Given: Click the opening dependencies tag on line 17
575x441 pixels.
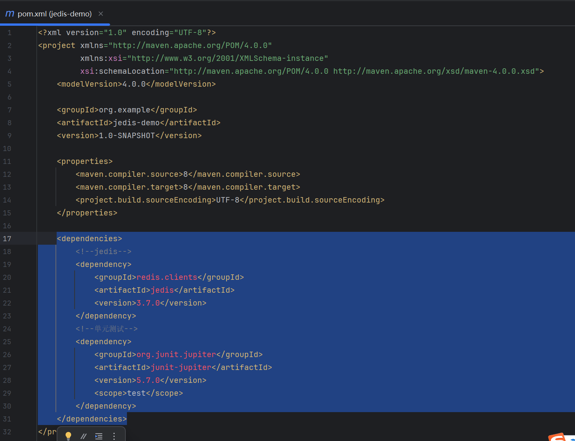Looking at the screenshot, I should click(89, 239).
